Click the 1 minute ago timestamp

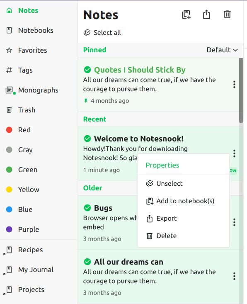(x=102, y=170)
